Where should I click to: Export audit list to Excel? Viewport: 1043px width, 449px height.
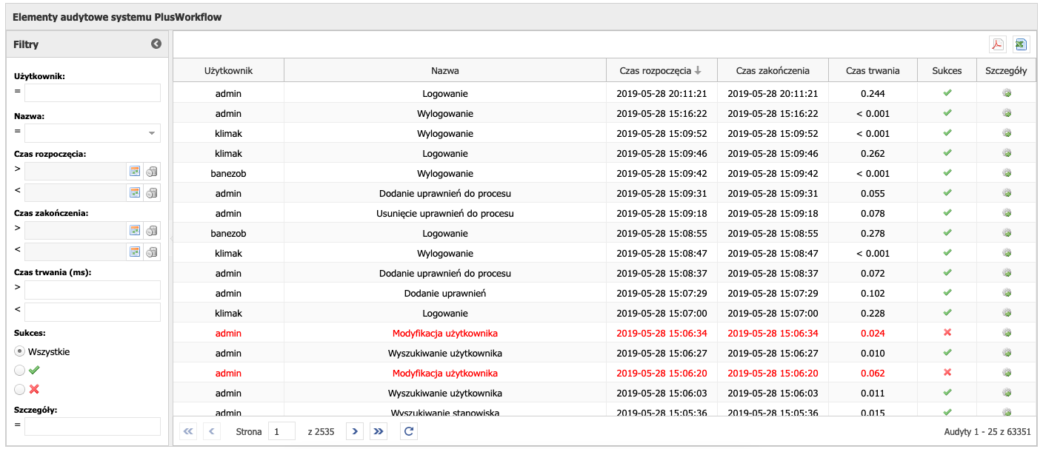point(1021,44)
